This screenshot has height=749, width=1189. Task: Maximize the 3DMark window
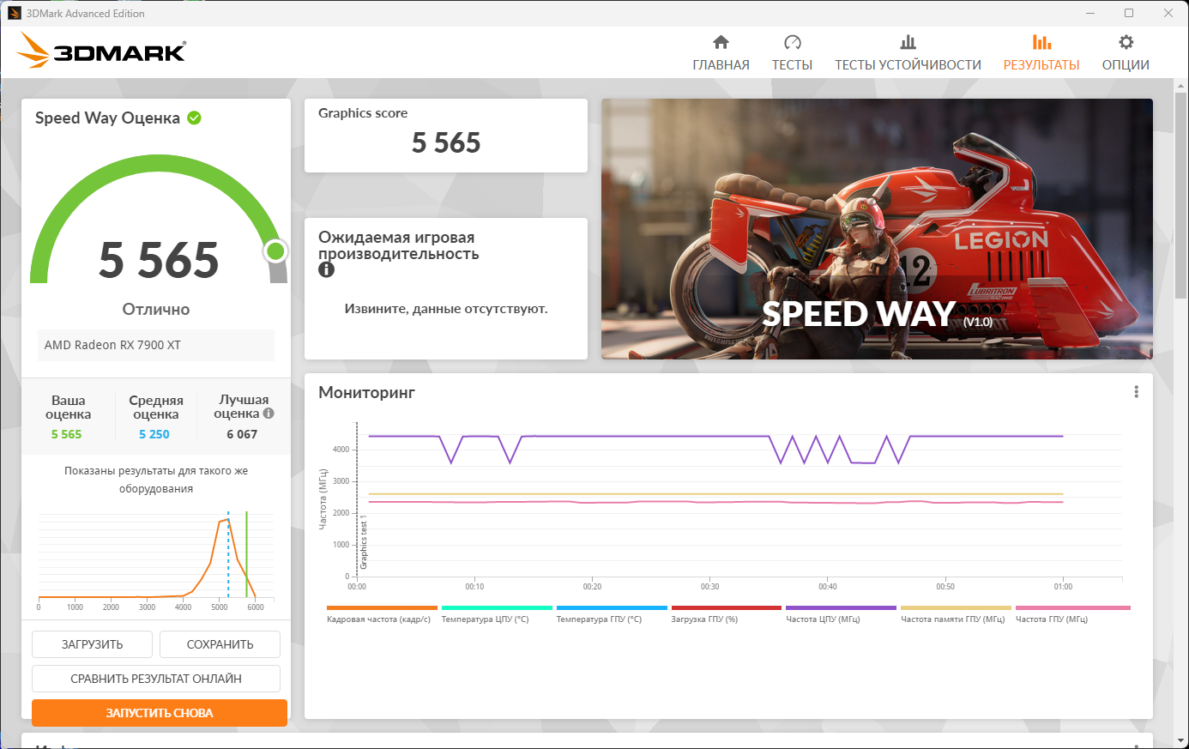pos(1129,13)
